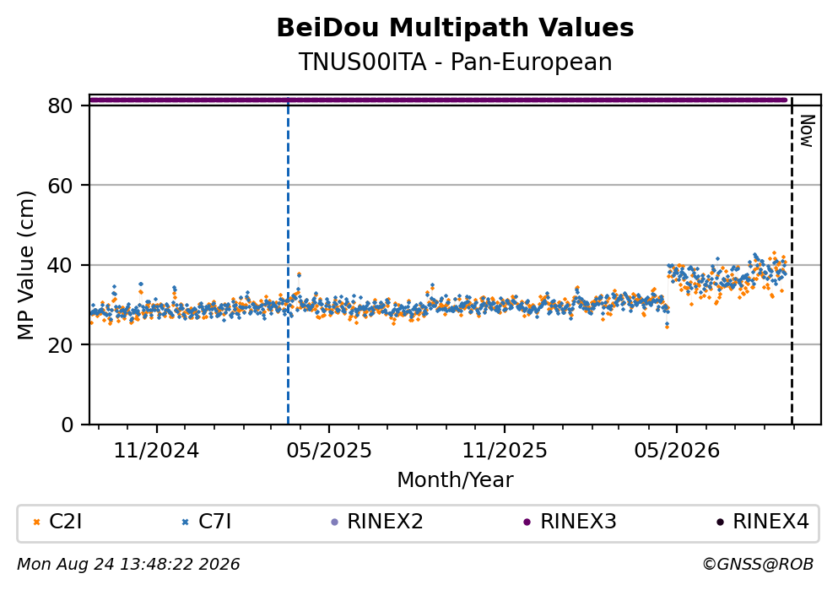Select the C7I legend label
838x590 pixels.
214,522
